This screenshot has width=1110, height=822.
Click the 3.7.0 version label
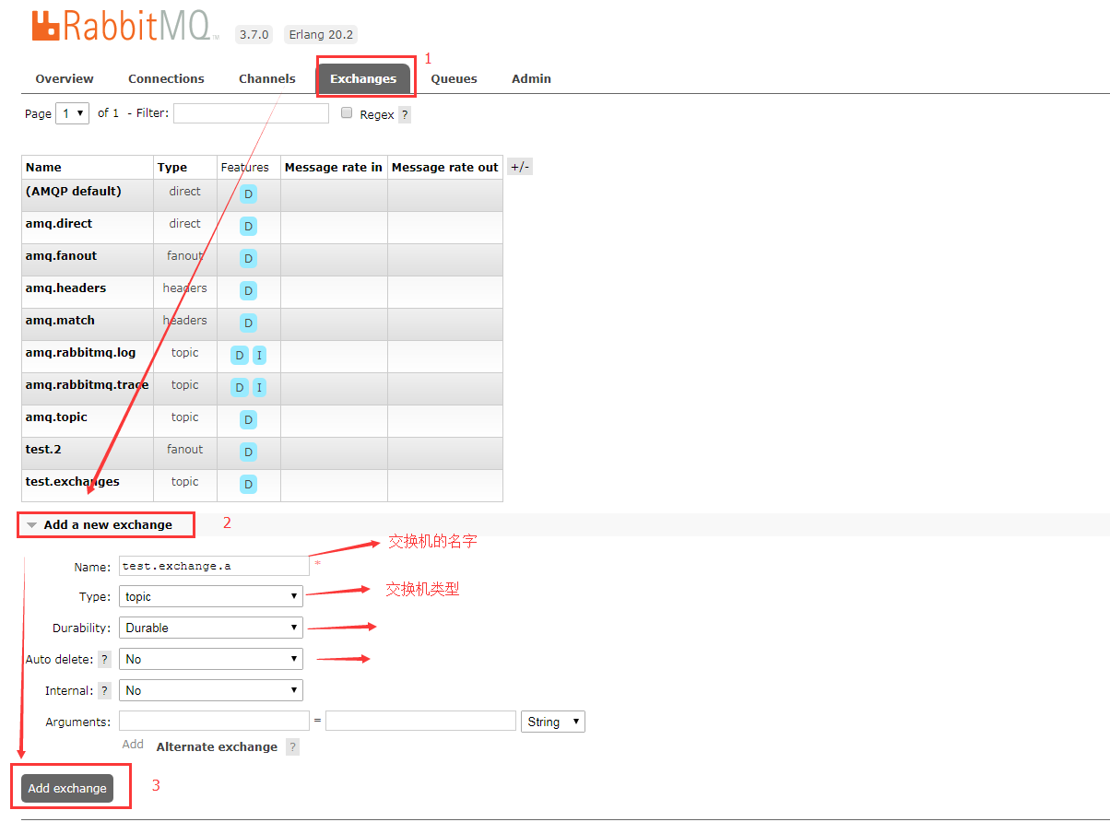click(254, 34)
